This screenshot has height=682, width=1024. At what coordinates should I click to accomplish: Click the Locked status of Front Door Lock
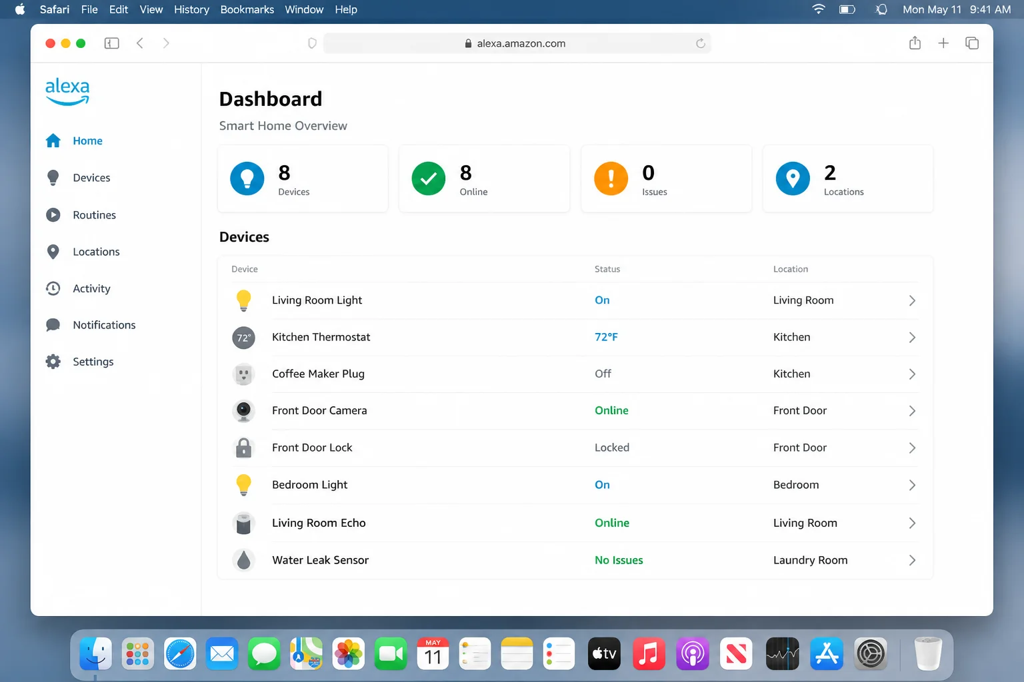coord(612,448)
